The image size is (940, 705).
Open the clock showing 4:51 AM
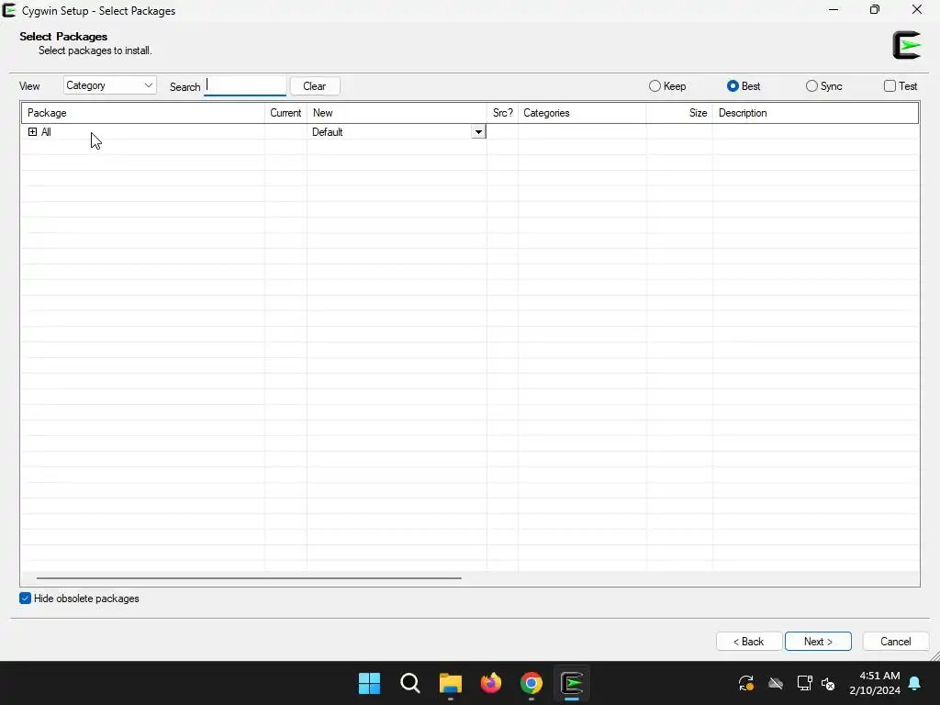875,683
